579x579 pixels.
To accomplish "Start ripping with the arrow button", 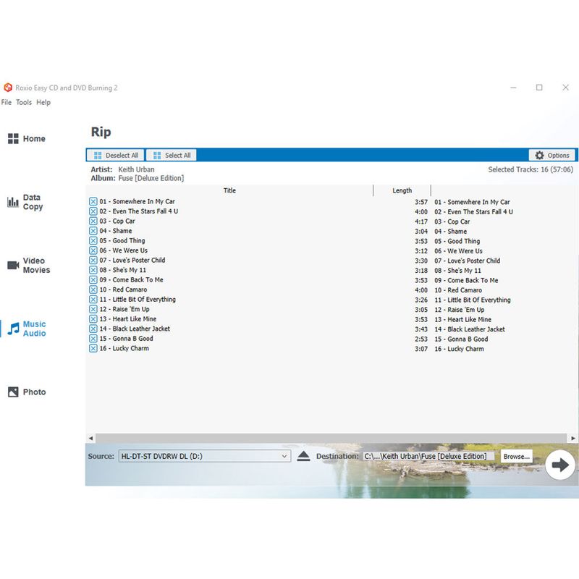I will pyautogui.click(x=560, y=465).
